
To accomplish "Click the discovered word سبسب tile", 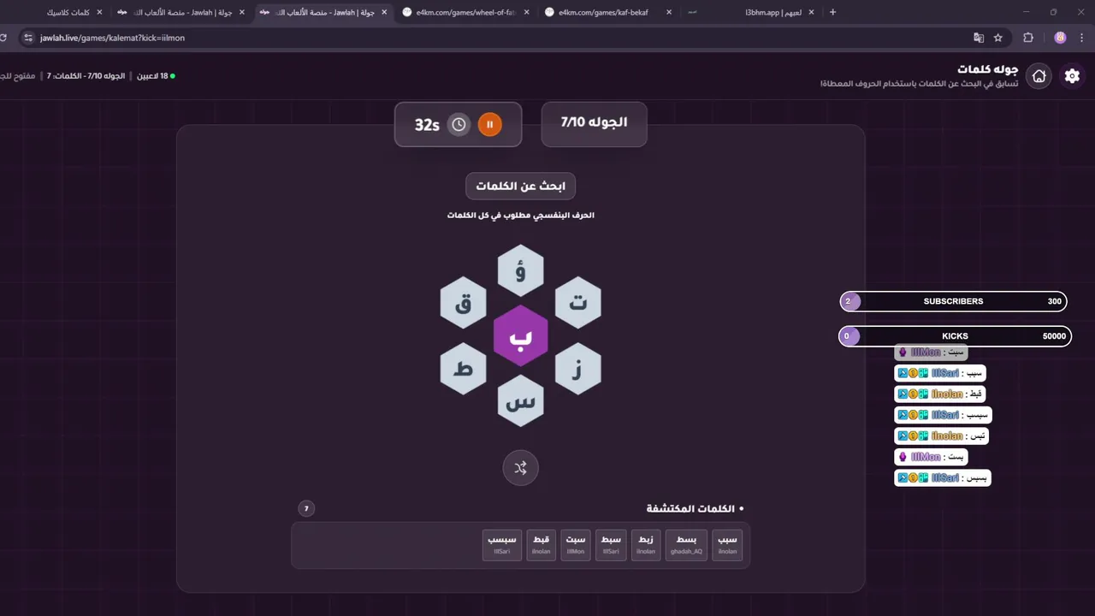I will (502, 545).
